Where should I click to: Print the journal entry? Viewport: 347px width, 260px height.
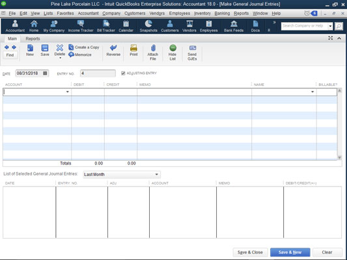133,50
